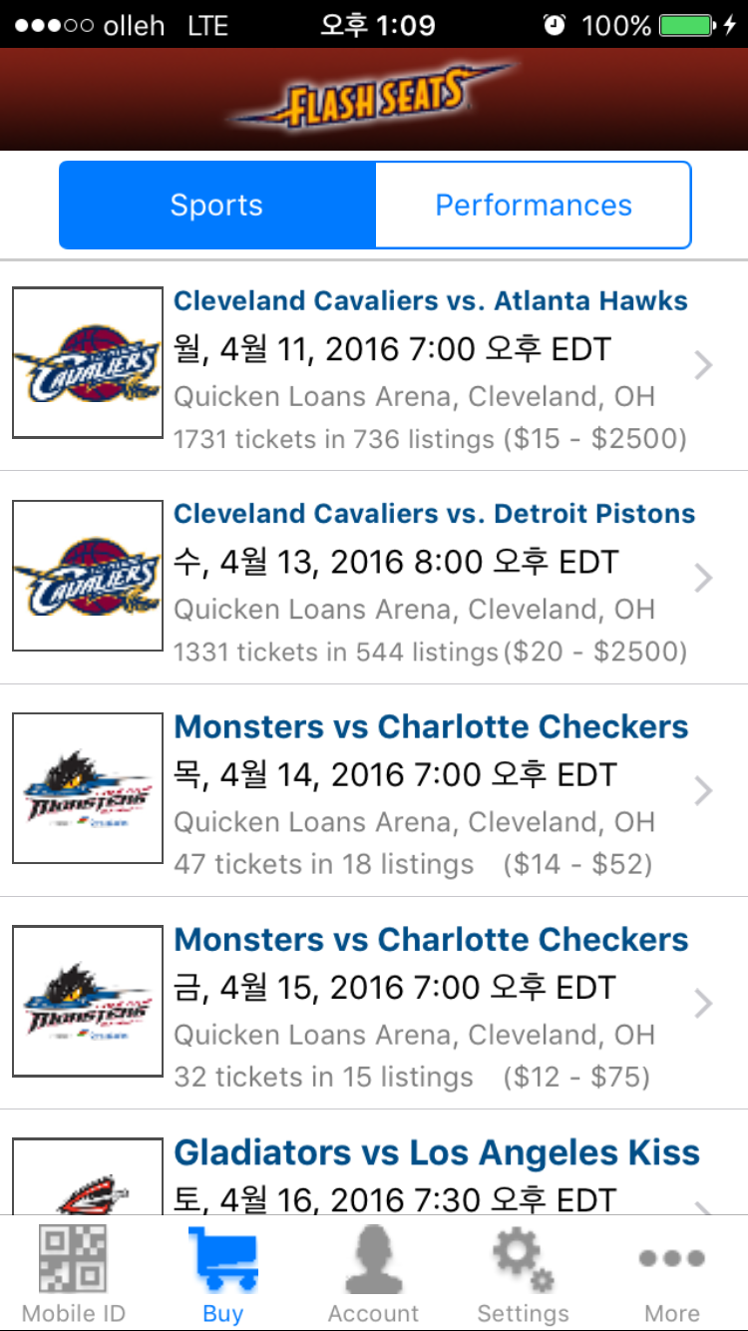The height and width of the screenshot is (1331, 748).
Task: Expand Cavaliers vs. Detroit Pistons chevron
Action: click(704, 578)
